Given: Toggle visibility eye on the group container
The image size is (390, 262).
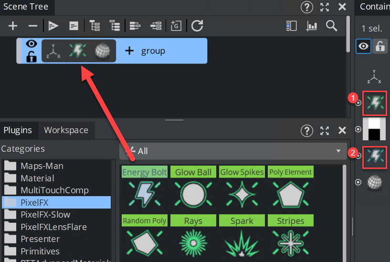Looking at the screenshot, I should point(32,44).
